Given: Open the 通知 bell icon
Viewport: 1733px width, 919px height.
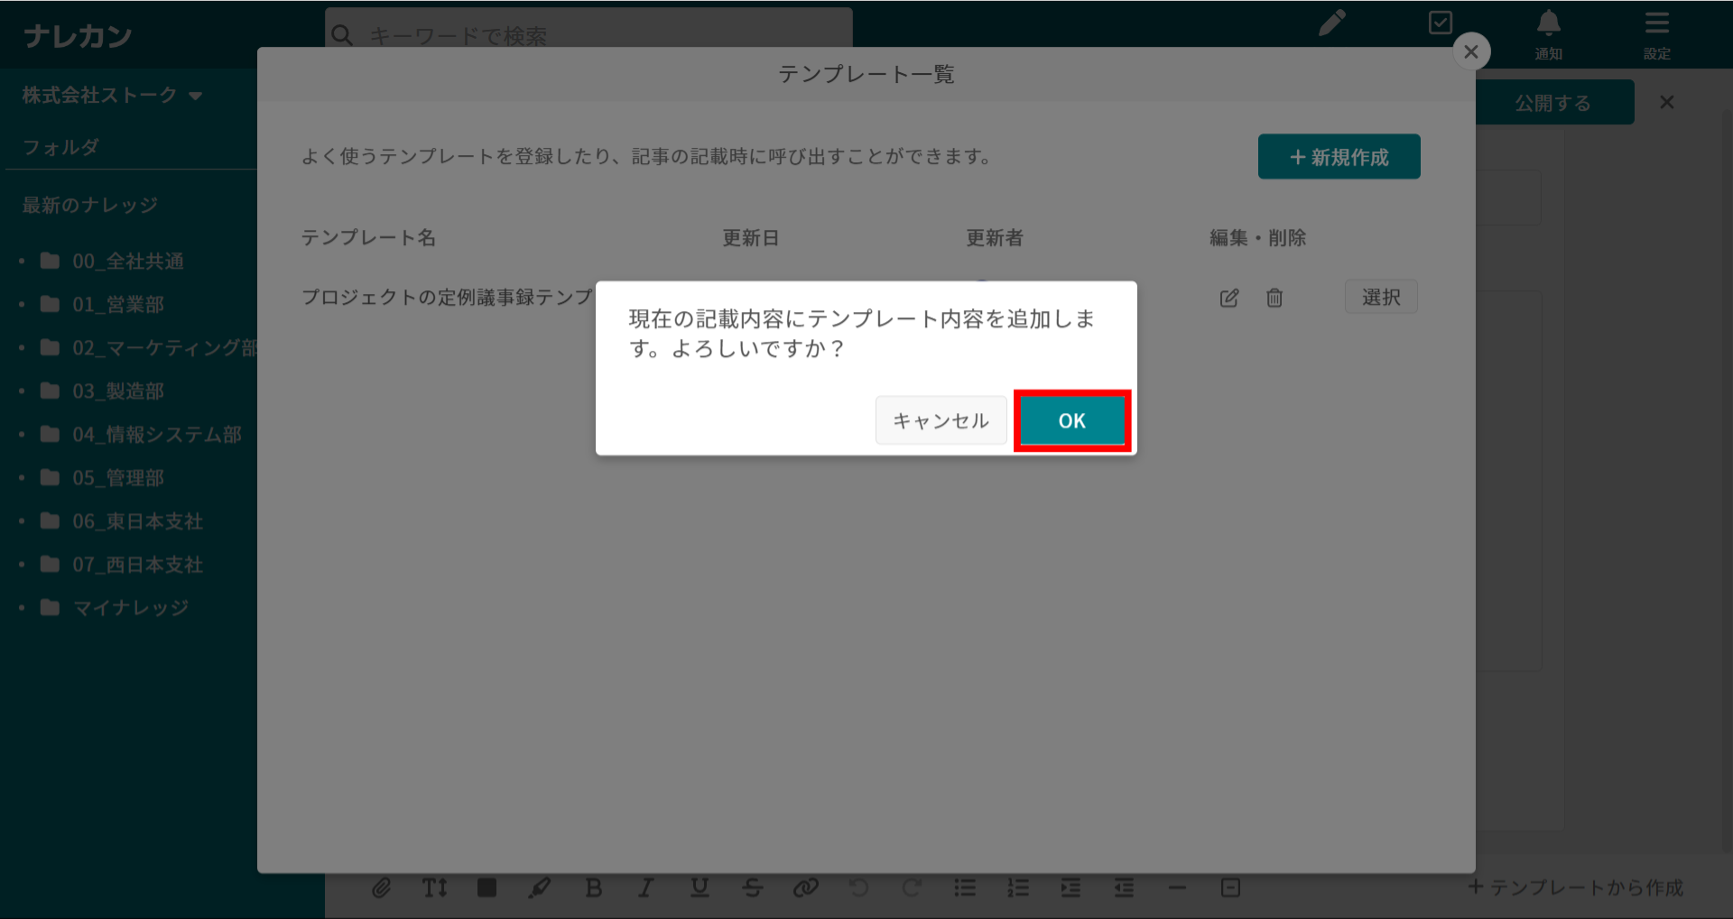Looking at the screenshot, I should click(x=1548, y=32).
